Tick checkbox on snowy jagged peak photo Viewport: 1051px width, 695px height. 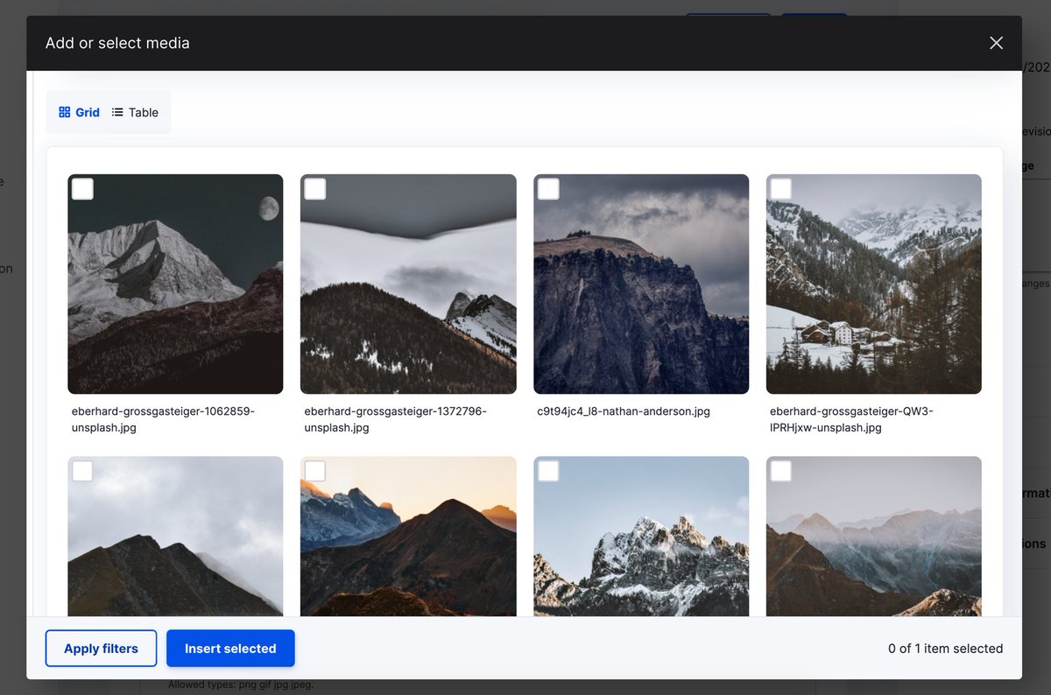pyautogui.click(x=548, y=471)
